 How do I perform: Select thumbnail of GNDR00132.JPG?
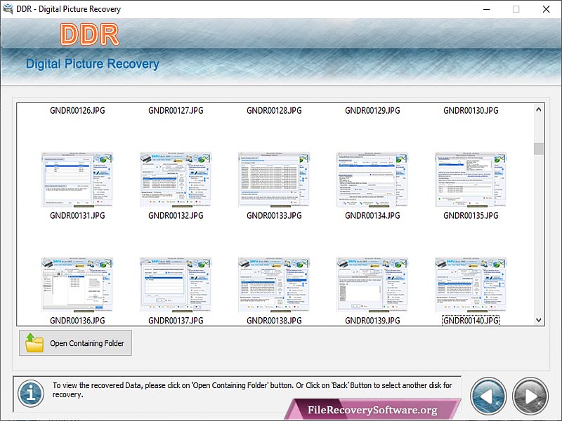[x=176, y=180]
